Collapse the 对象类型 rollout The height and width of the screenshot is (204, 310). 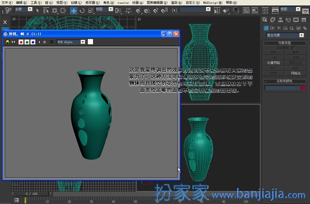[285, 43]
